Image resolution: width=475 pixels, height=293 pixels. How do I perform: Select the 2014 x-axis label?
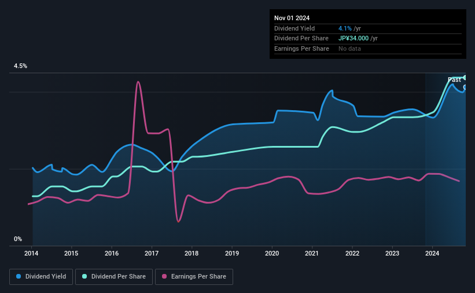point(31,253)
